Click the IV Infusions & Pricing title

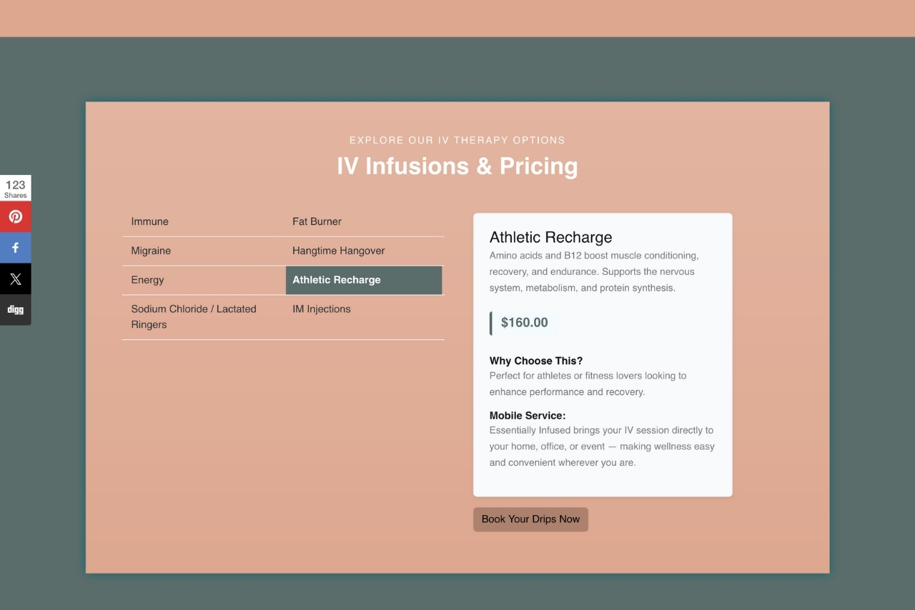[457, 166]
